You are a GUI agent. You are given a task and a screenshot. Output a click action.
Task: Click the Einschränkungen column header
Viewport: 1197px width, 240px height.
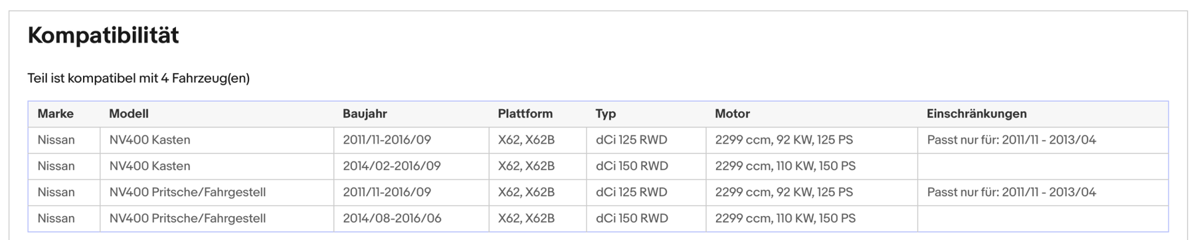[x=977, y=114]
